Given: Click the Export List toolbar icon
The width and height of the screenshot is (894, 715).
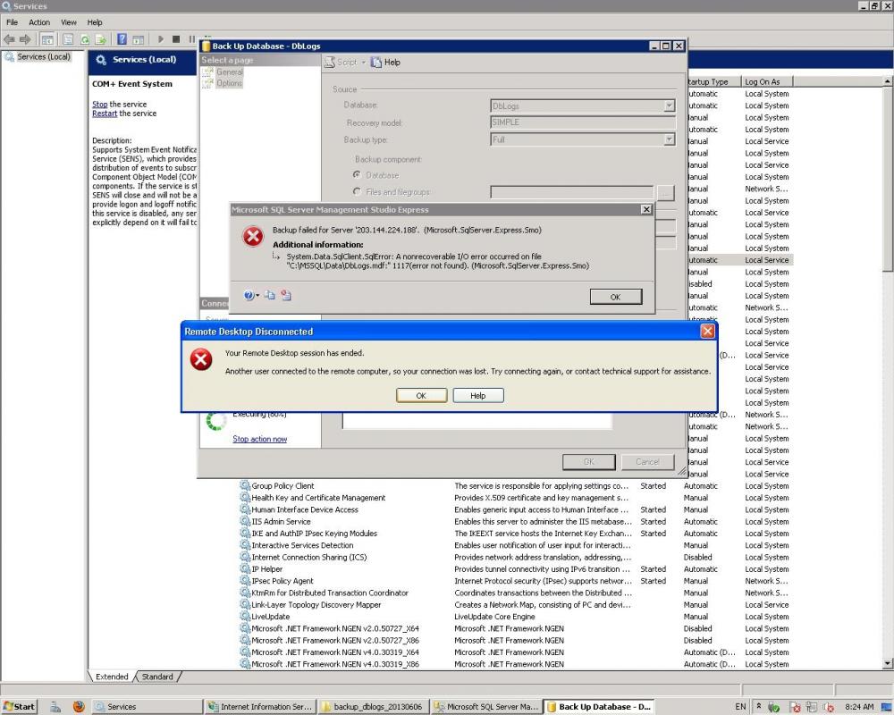Looking at the screenshot, I should coord(100,39).
